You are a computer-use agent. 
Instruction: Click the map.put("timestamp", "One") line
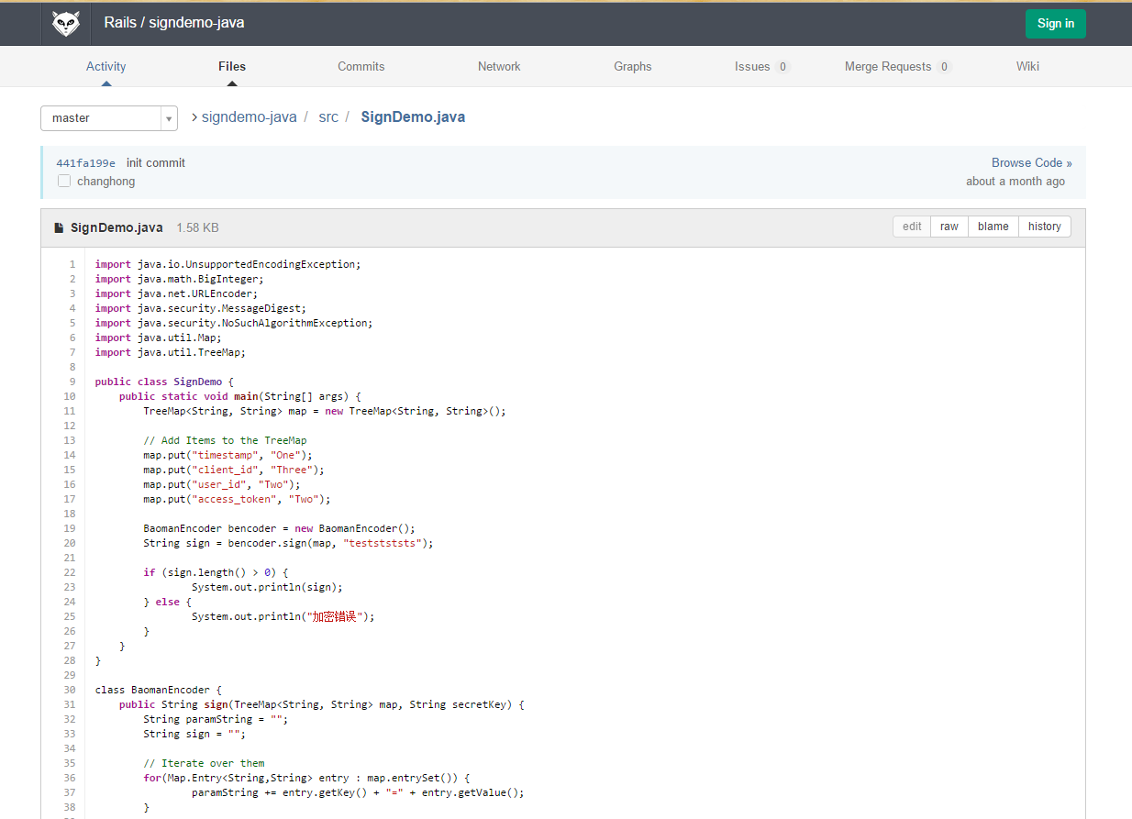228,455
